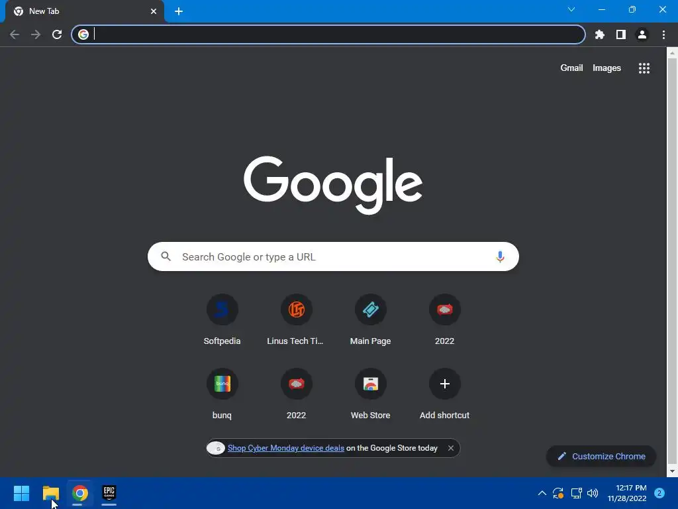Select the New Tab tab
This screenshot has height=509, width=678.
click(x=84, y=11)
